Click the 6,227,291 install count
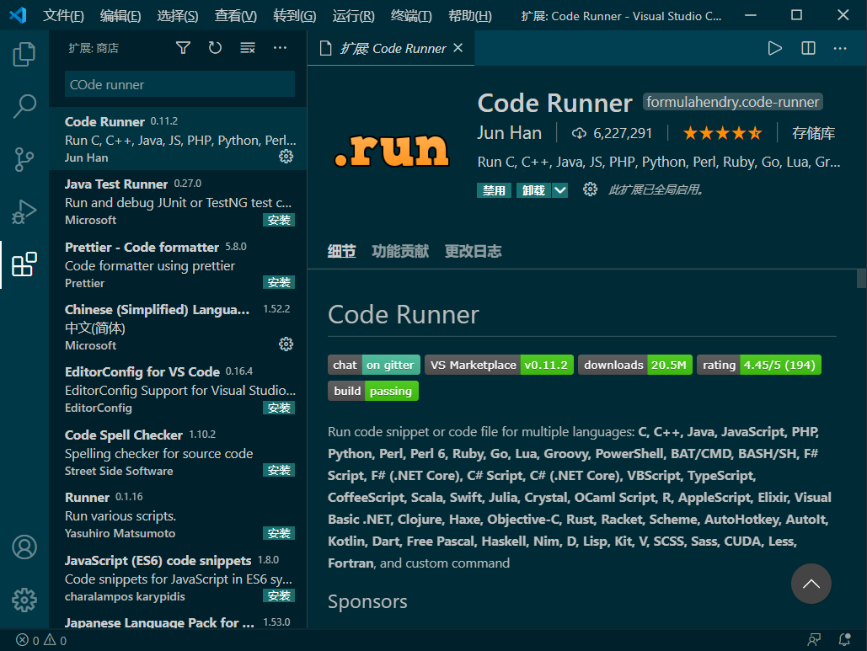Viewport: 867px width, 651px height. point(613,133)
